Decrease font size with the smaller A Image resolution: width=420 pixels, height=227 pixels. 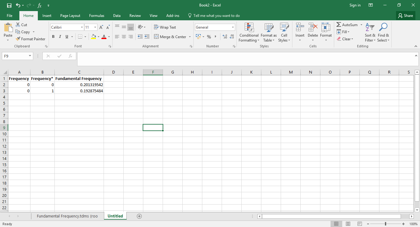(108, 27)
